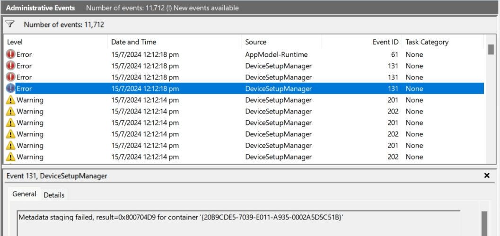Screen dimensions: 500x236
Task: Click the message box vertical scrollbar thumb
Action: click(484, 223)
